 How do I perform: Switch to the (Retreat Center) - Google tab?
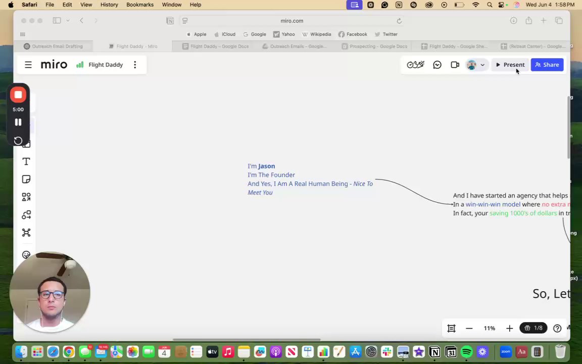coord(532,47)
